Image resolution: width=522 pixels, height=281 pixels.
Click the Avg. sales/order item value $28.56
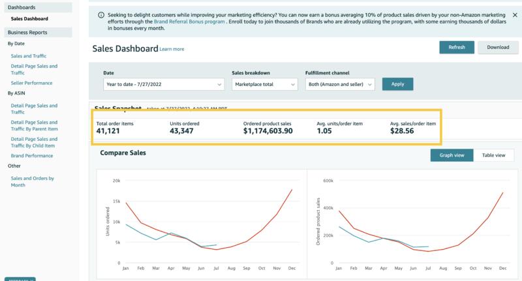pyautogui.click(x=402, y=131)
